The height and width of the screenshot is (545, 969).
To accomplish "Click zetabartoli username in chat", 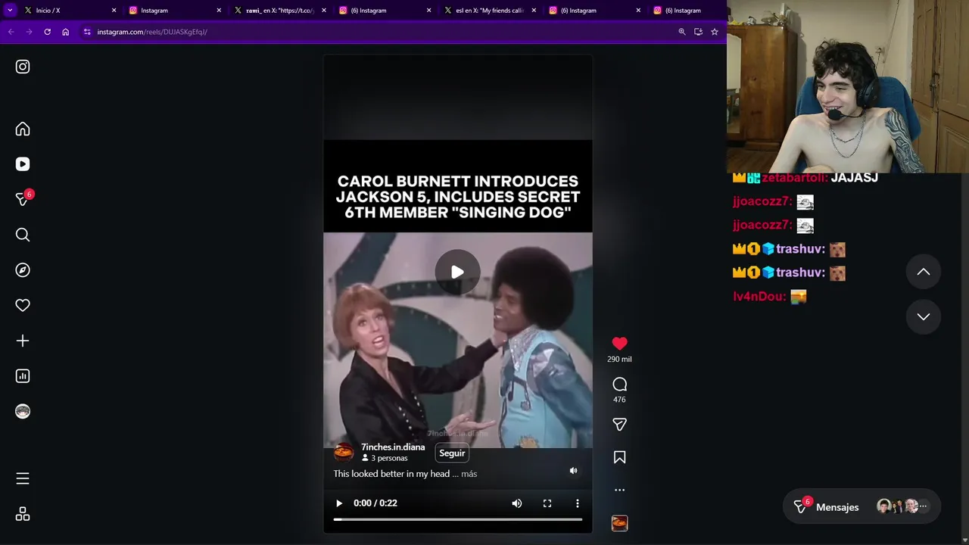I will pos(794,178).
